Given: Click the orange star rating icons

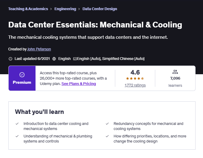Looking at the screenshot, I should (x=135, y=79).
